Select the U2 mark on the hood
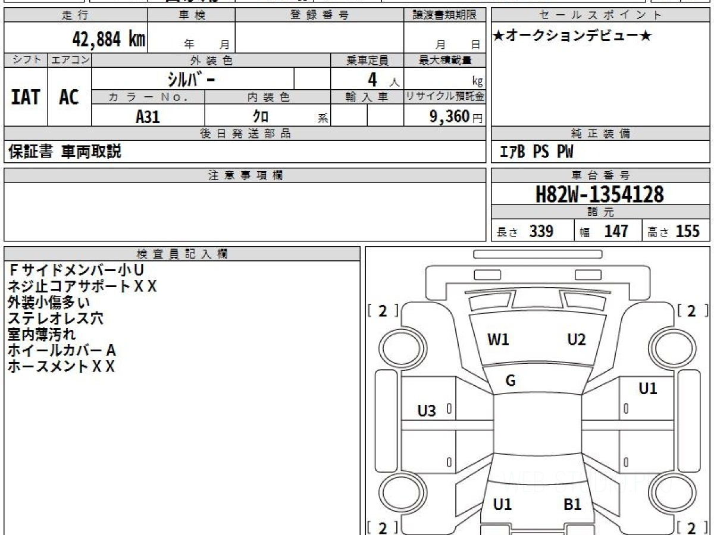Screen dimensions: 714x535 [x=577, y=339]
